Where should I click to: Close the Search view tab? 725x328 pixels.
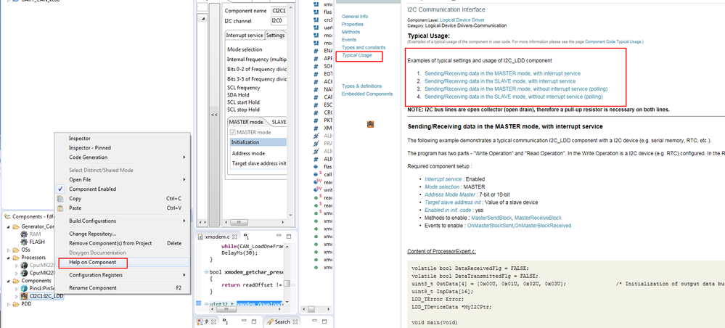[x=295, y=321]
